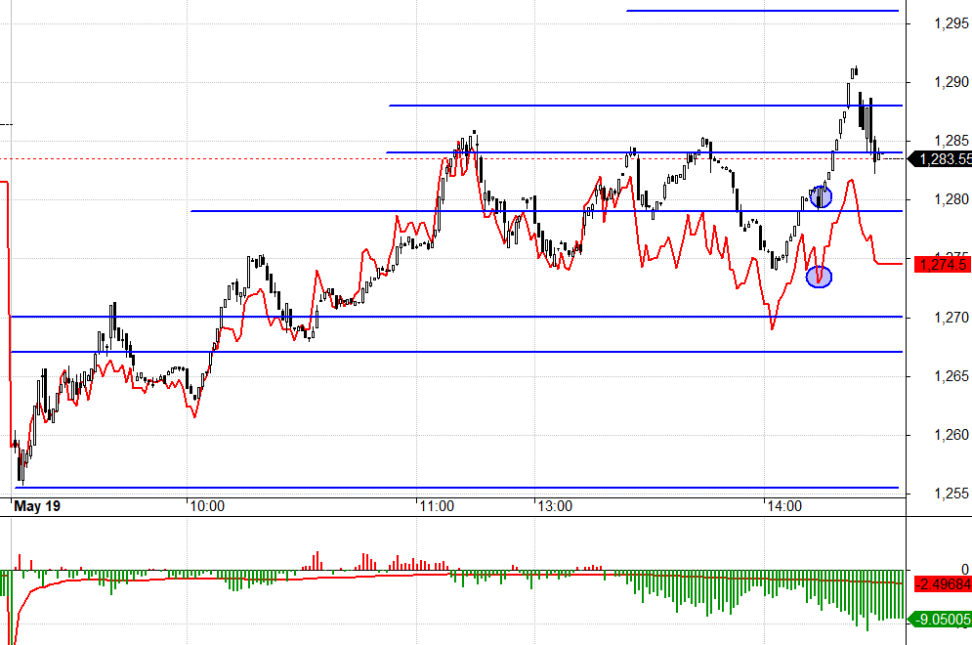Click the 10:00 time axis label

tap(207, 506)
